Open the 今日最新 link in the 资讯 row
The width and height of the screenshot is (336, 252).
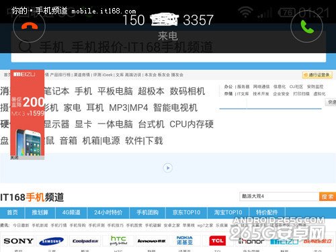click(21, 225)
